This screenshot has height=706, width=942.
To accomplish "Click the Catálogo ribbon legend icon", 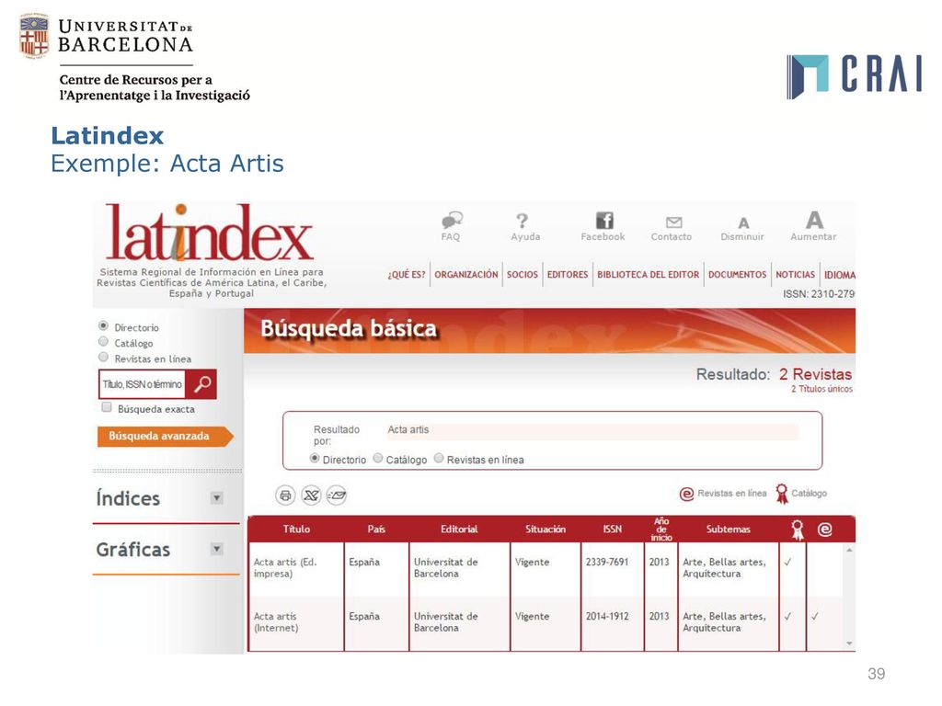I will click(x=782, y=494).
